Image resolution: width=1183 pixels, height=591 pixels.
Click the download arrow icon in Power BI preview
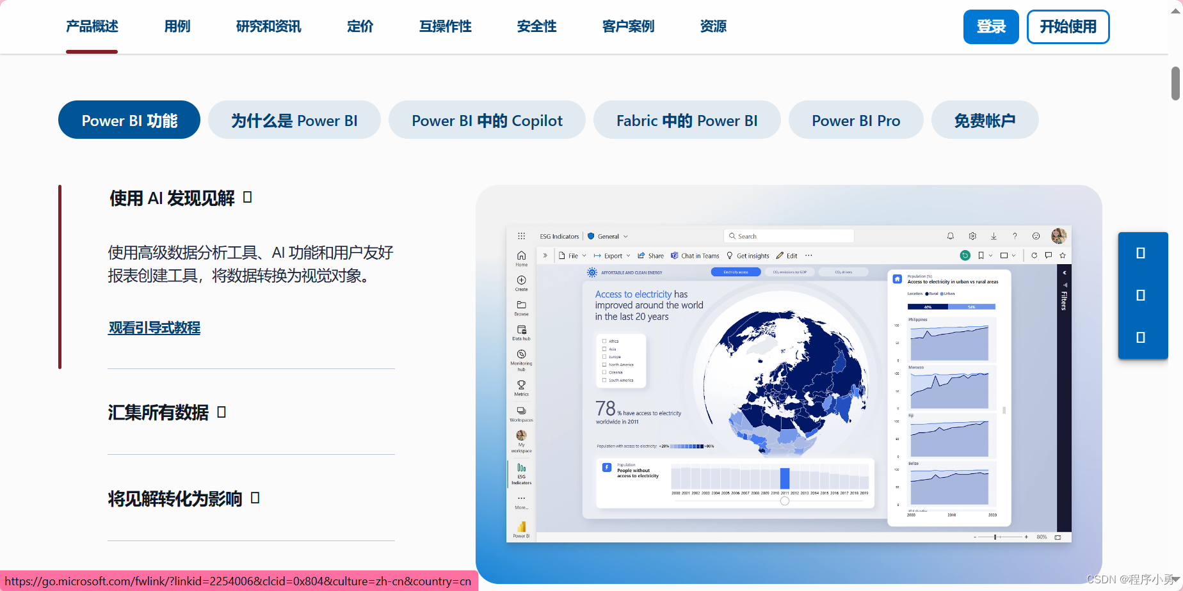[994, 236]
